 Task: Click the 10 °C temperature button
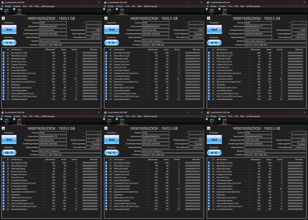coord(9,153)
